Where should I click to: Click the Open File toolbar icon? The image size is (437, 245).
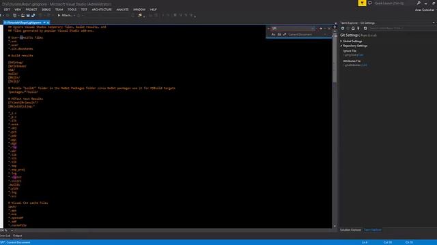click(23, 15)
